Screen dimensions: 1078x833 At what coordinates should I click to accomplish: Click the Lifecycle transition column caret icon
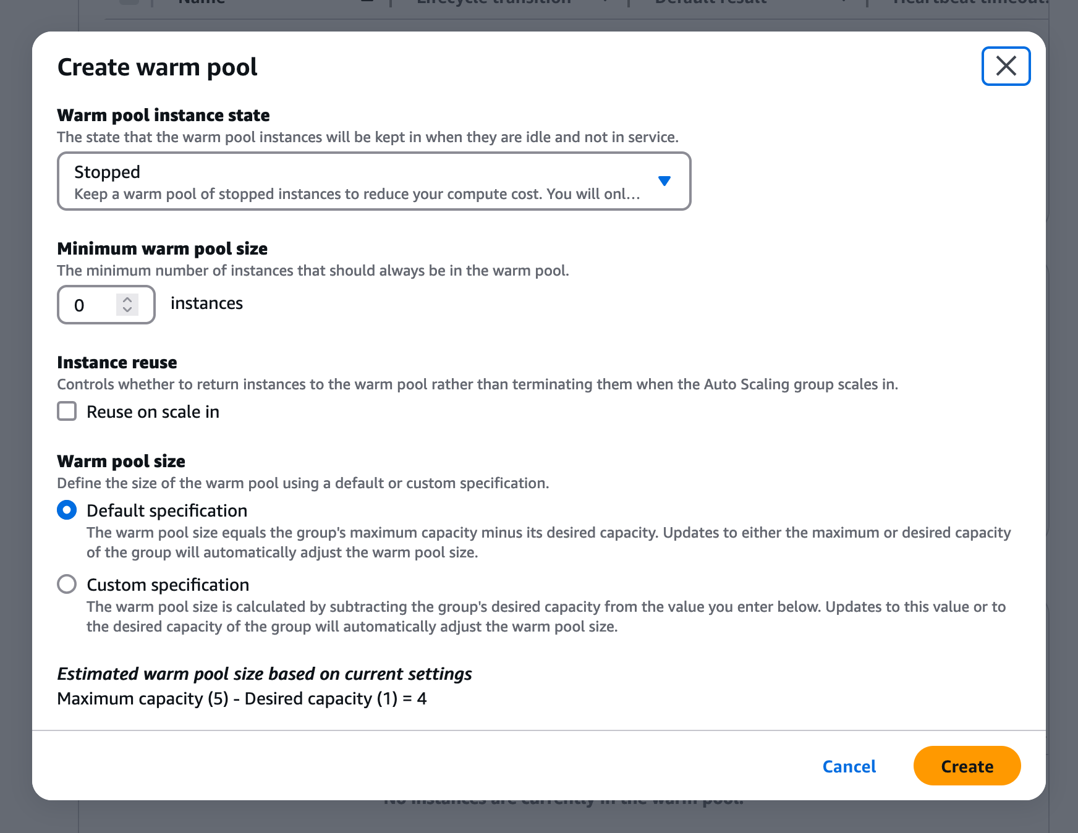[604, 3]
